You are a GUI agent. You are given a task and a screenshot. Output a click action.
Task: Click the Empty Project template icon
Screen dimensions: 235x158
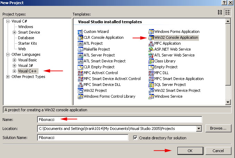[151, 67]
